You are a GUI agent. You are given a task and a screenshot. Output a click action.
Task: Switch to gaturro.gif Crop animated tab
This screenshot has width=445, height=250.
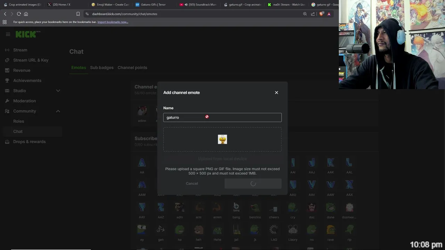(243, 5)
